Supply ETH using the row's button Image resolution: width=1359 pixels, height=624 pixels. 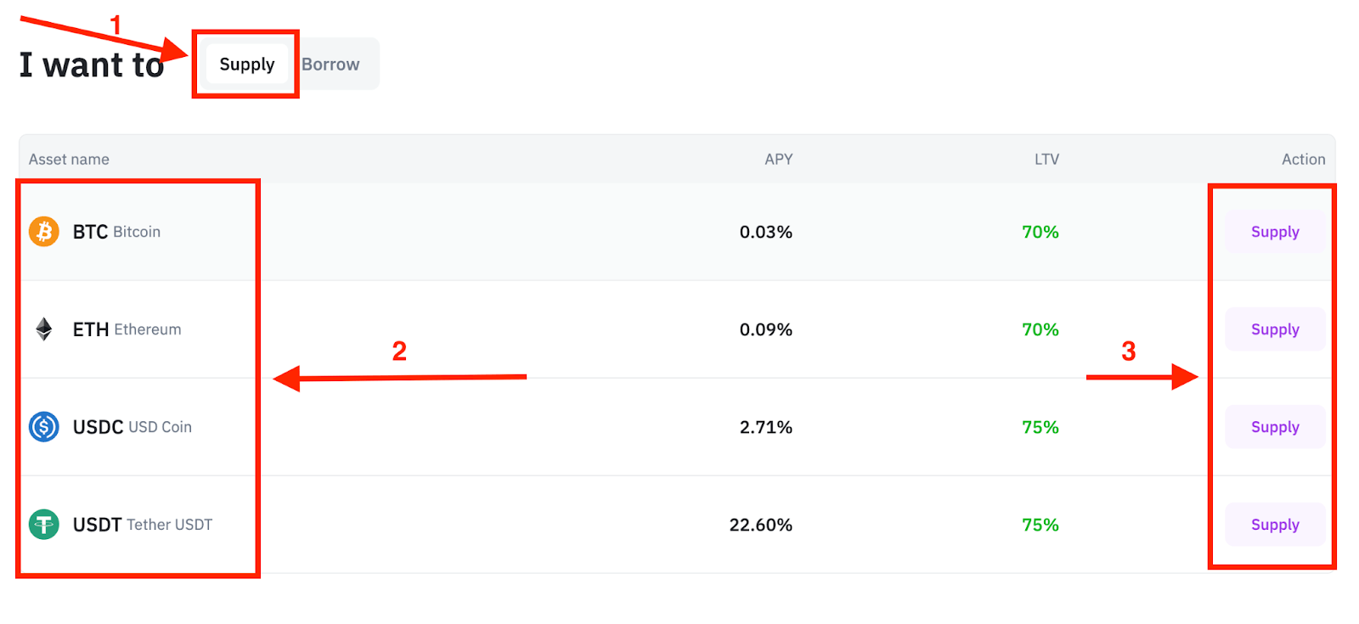coord(1275,329)
